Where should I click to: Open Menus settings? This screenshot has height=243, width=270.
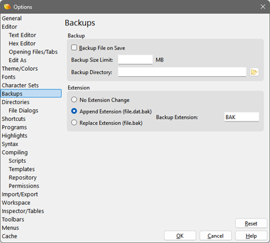(10, 228)
